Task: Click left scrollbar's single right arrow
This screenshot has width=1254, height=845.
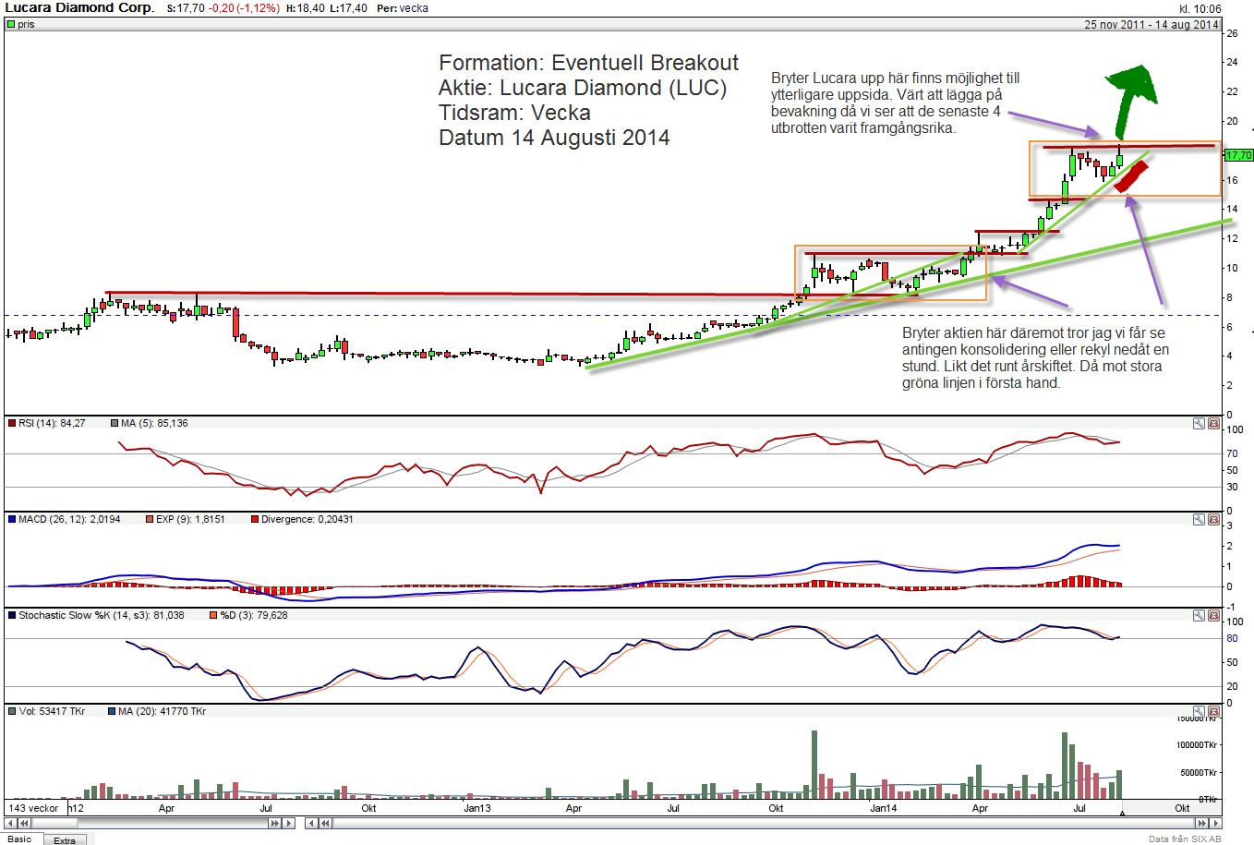Action: tap(289, 824)
